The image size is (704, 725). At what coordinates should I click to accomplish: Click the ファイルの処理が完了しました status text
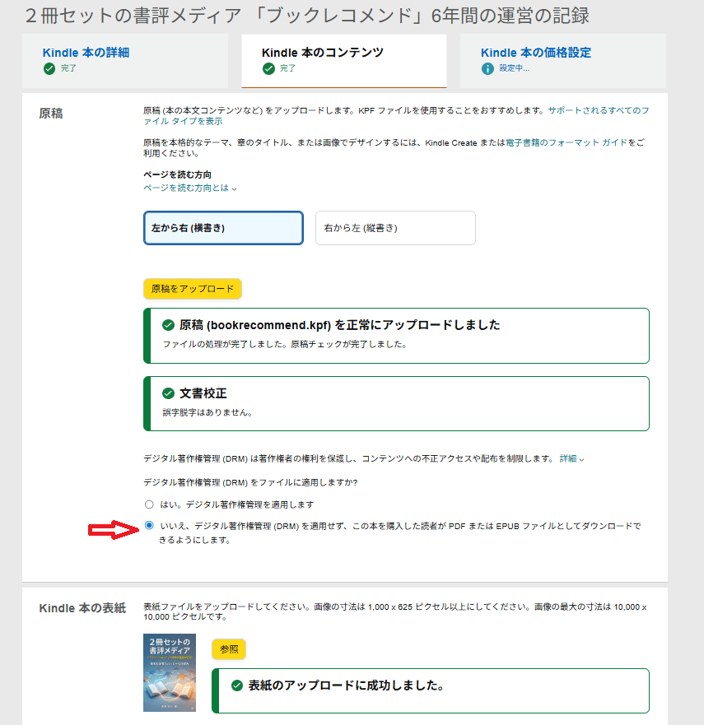coord(285,344)
